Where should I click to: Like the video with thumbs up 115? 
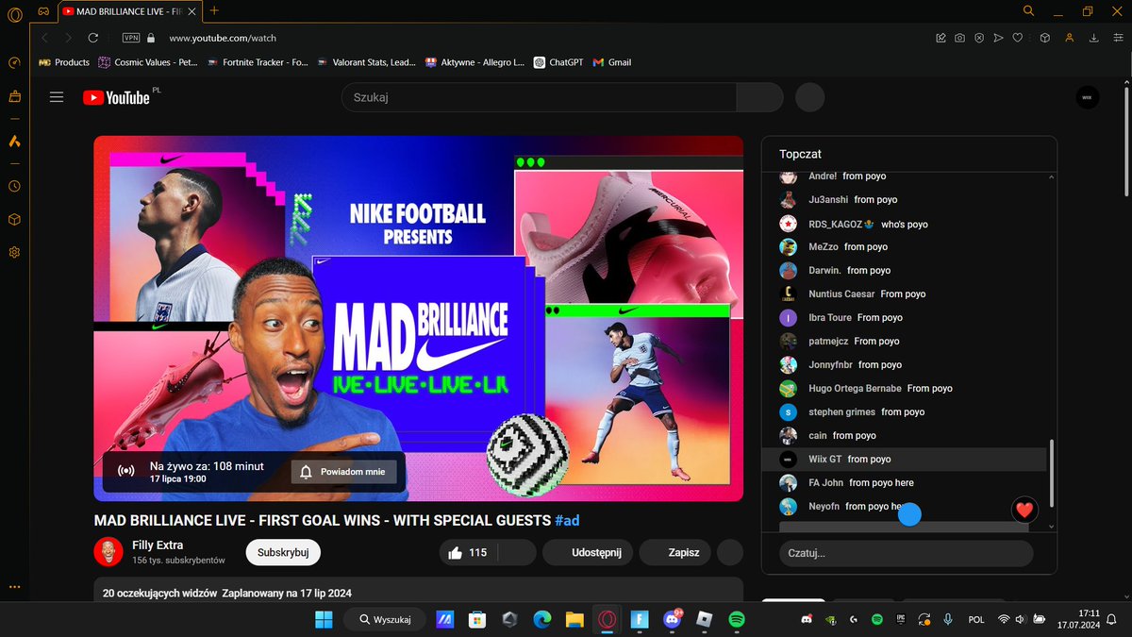tap(468, 552)
